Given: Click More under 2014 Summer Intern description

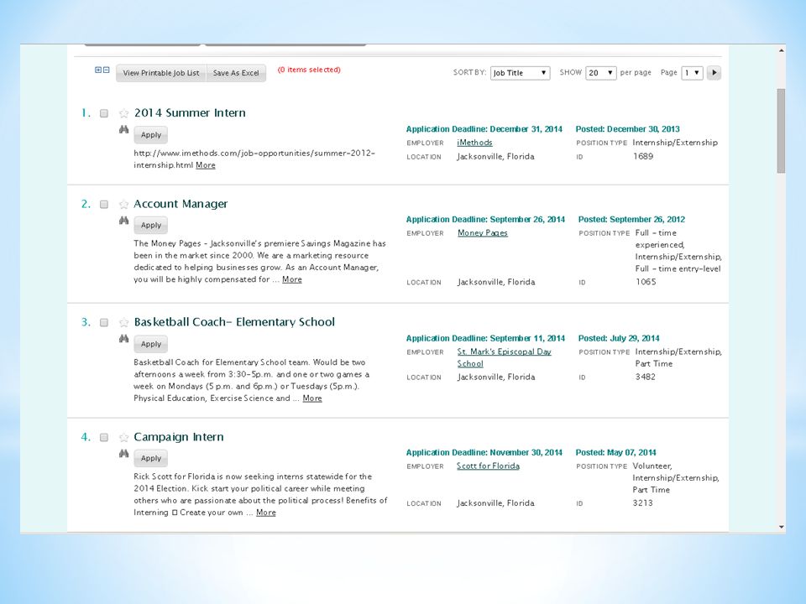Looking at the screenshot, I should [206, 165].
